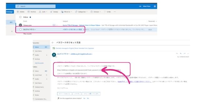Open the パスワードのリセット方法 email in the message list

coord(86,30)
